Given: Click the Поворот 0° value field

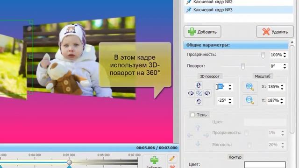Looking at the screenshot, I should coord(276,66).
